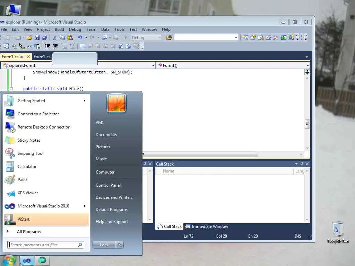Open Documents from Start menu
This screenshot has height=266, width=355.
[x=106, y=135]
